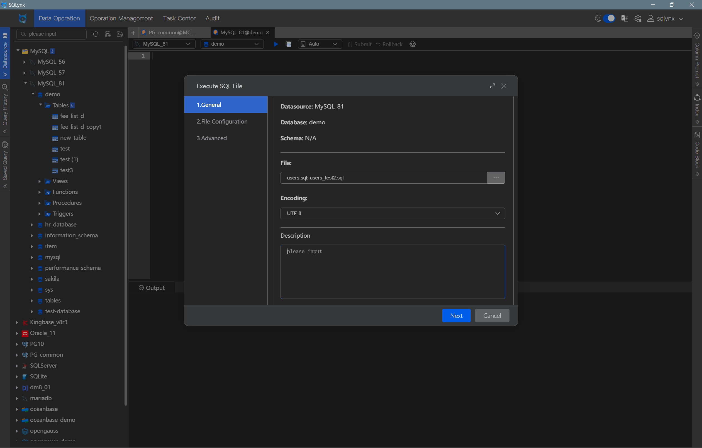The image size is (702, 448).
Task: Expand the Execute SQL File dialog fullscreen
Action: [x=492, y=86]
